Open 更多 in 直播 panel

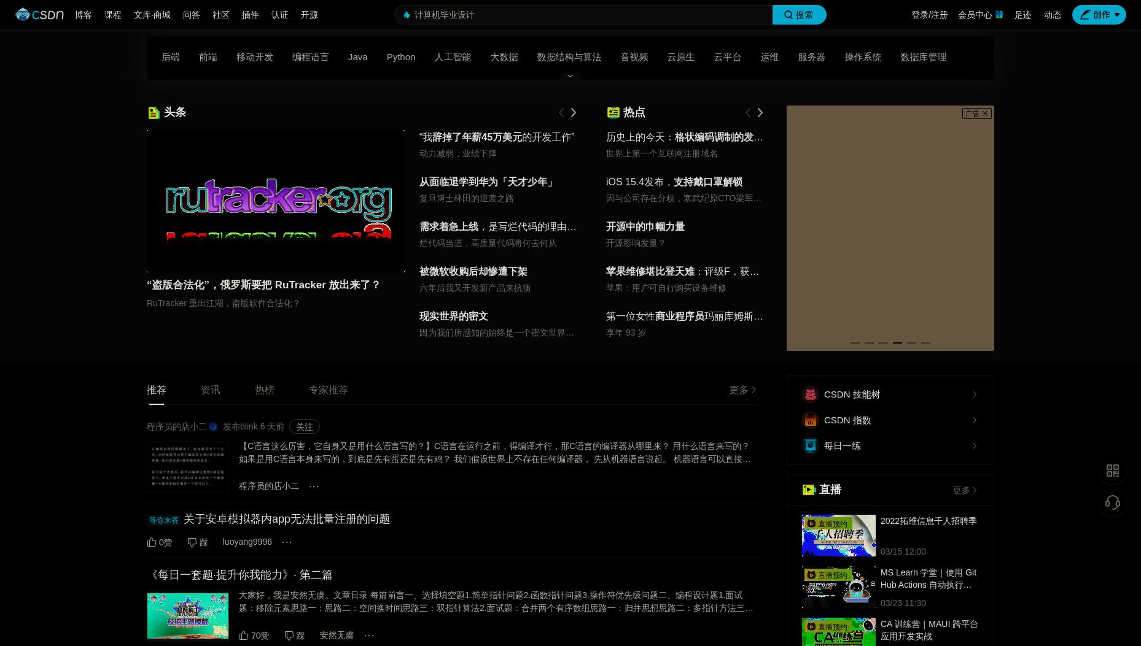[965, 490]
